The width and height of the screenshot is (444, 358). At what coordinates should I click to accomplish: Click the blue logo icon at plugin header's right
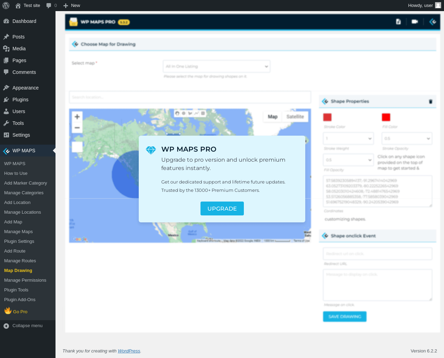coord(433,22)
